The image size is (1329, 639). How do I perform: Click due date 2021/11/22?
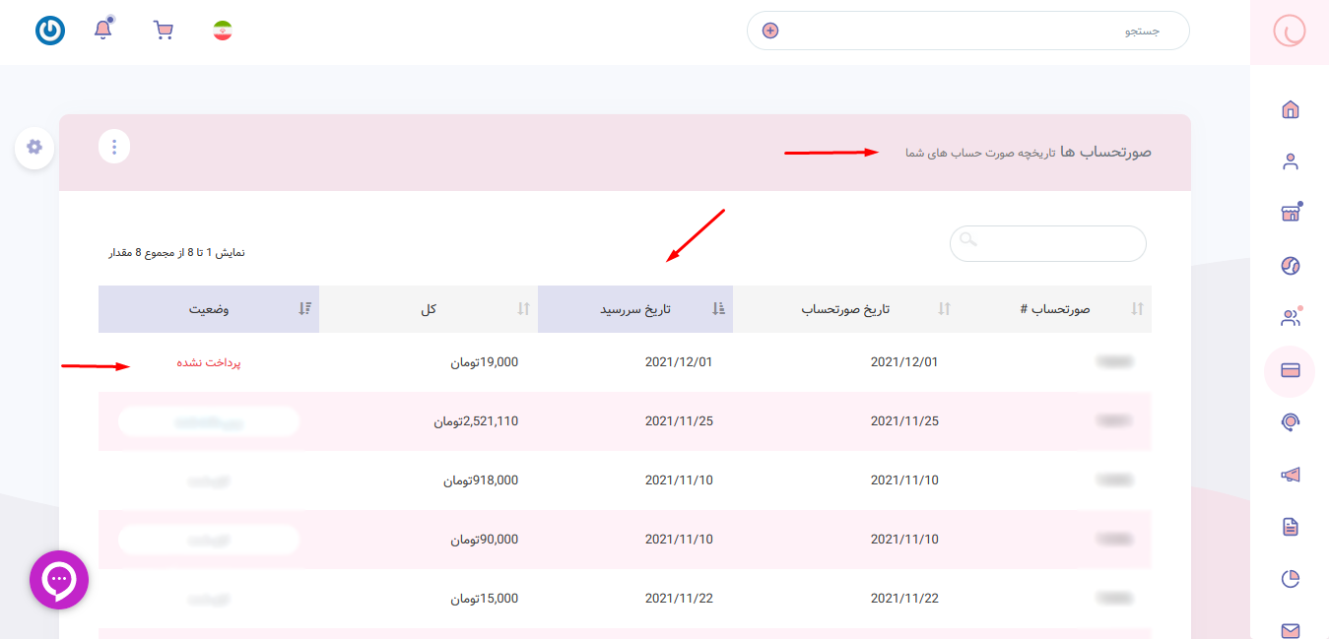[679, 599]
